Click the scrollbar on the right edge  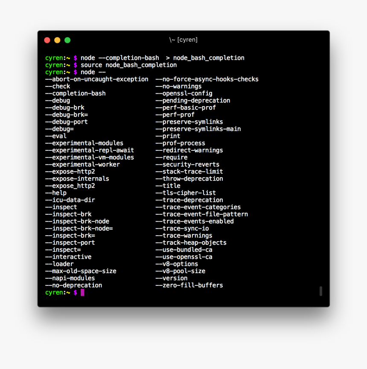(x=321, y=291)
